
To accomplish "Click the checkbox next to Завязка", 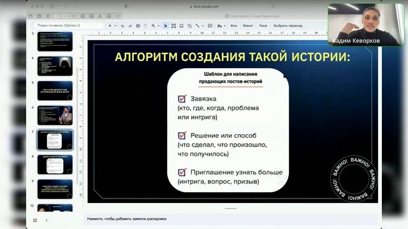I will pyautogui.click(x=182, y=99).
